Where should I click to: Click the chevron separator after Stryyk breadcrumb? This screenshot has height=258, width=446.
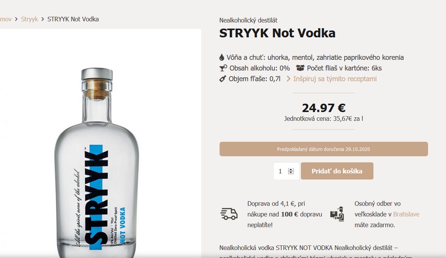(x=43, y=19)
